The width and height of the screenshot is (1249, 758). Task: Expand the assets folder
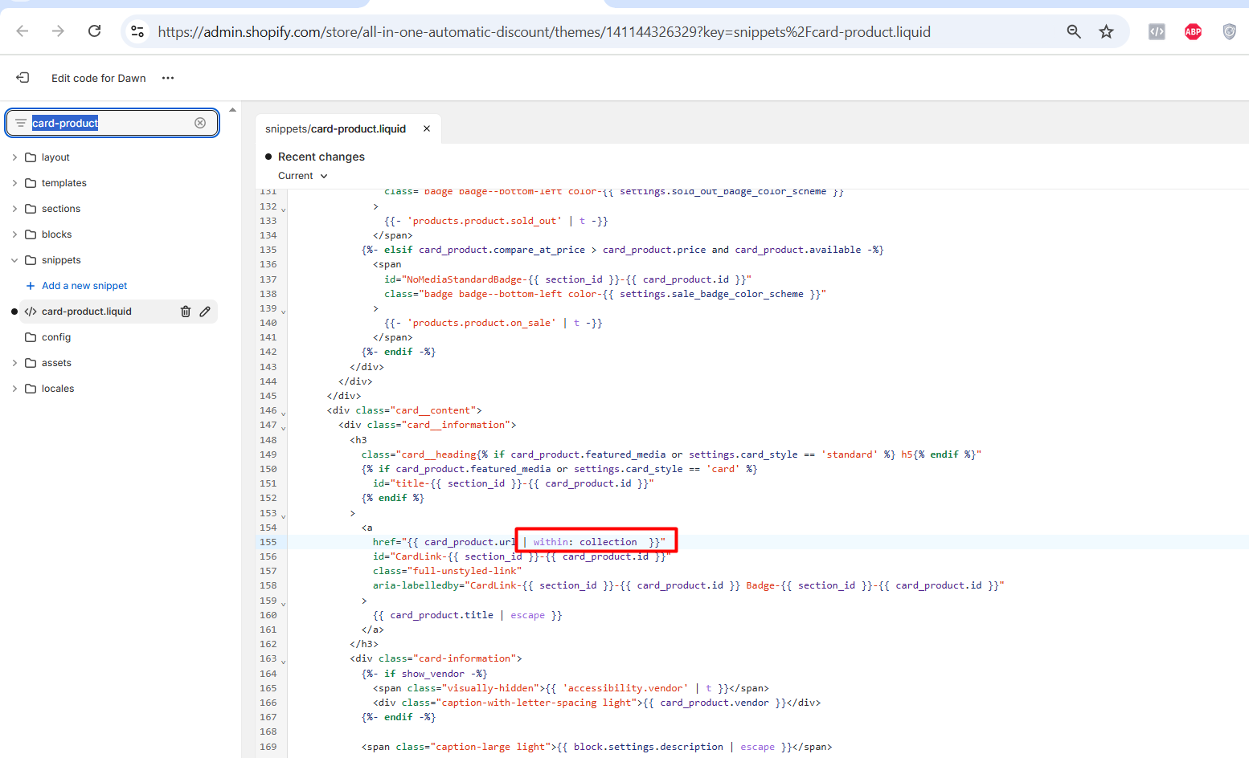(x=14, y=363)
